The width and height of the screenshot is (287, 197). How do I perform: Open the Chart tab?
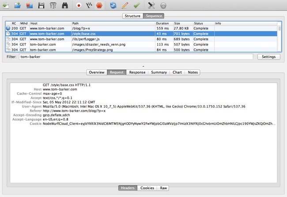coord(177,72)
